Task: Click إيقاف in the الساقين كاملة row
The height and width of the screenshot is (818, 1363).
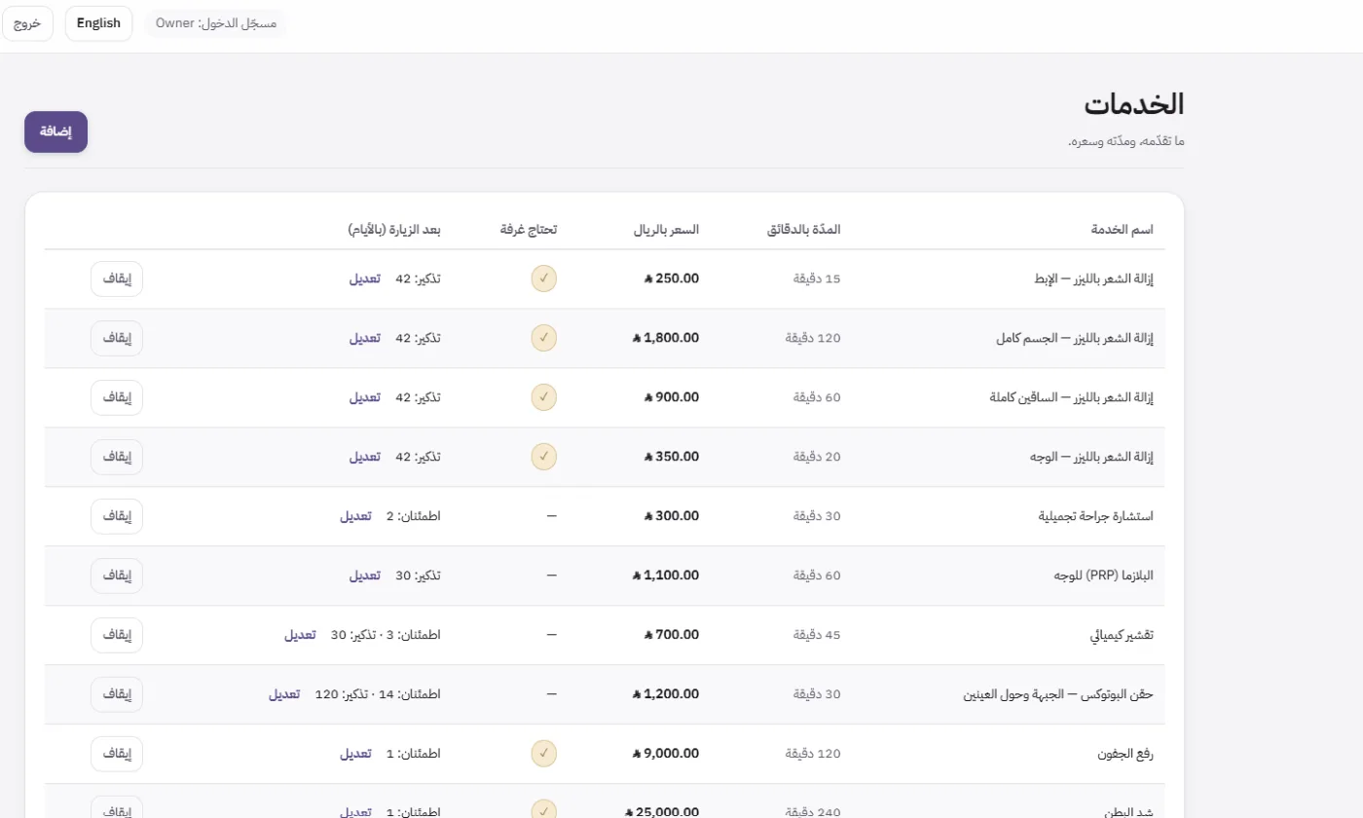Action: pyautogui.click(x=117, y=397)
